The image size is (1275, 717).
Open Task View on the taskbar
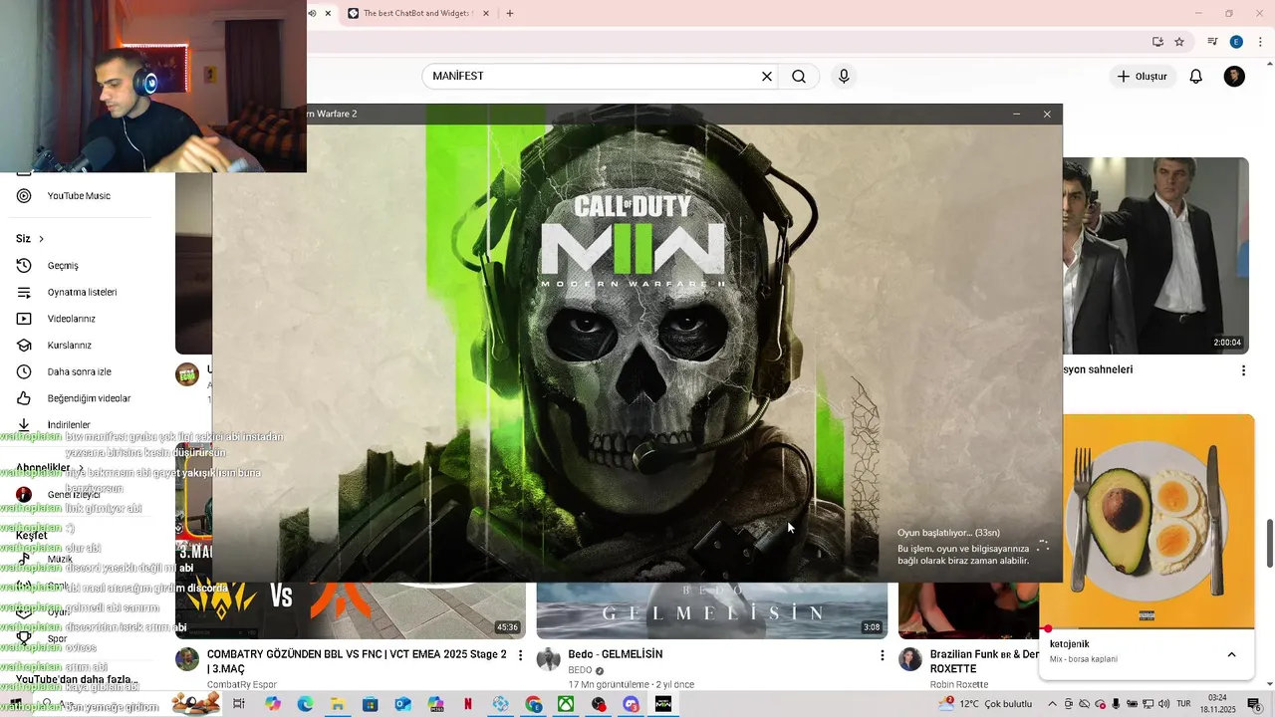point(239,704)
